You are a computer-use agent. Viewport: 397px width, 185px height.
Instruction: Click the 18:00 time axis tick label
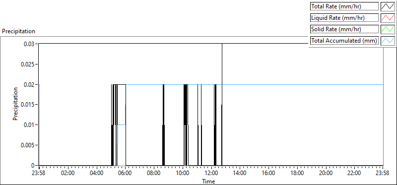click(297, 174)
